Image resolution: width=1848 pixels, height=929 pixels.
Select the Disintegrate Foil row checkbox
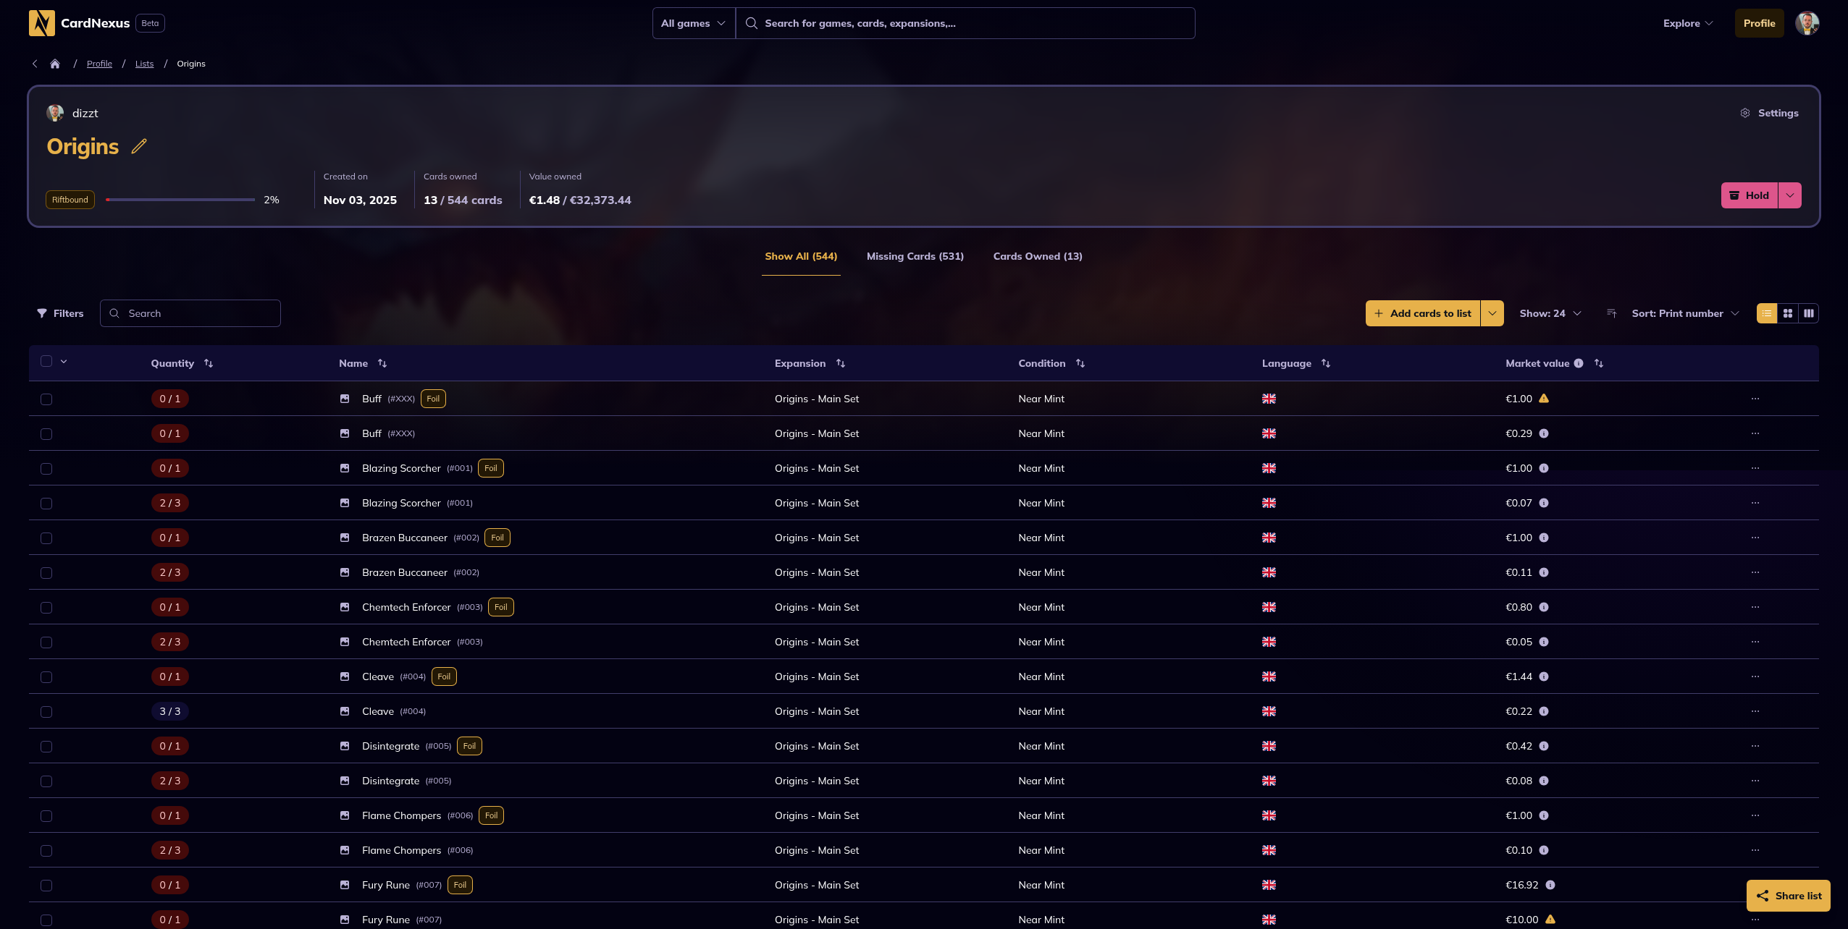pyautogui.click(x=46, y=747)
